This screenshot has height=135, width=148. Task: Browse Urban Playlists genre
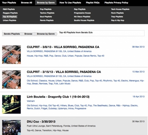(x=9, y=20)
